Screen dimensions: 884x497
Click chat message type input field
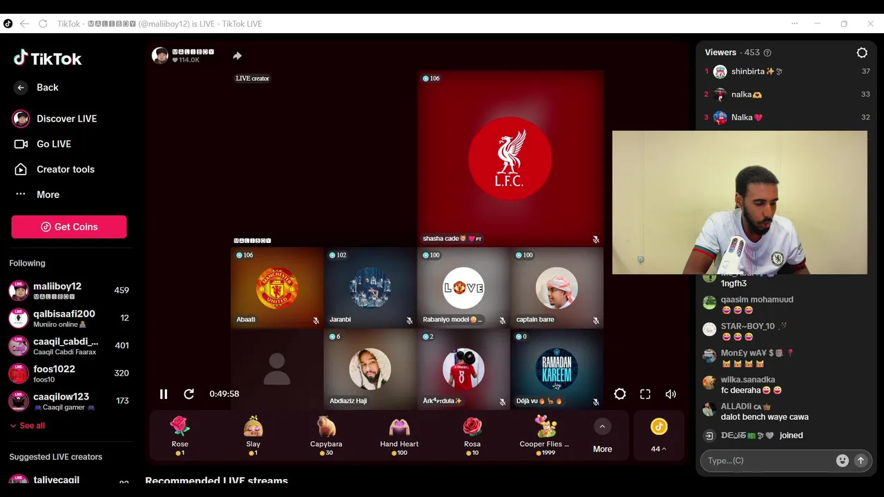pyautogui.click(x=767, y=460)
